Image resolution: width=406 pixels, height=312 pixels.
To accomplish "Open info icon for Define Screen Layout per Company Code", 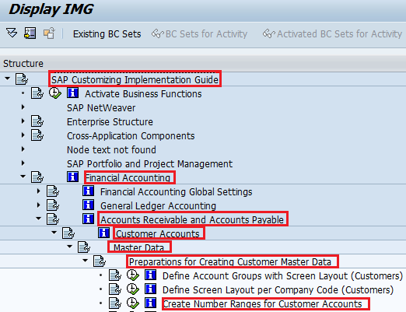I will (x=151, y=289).
